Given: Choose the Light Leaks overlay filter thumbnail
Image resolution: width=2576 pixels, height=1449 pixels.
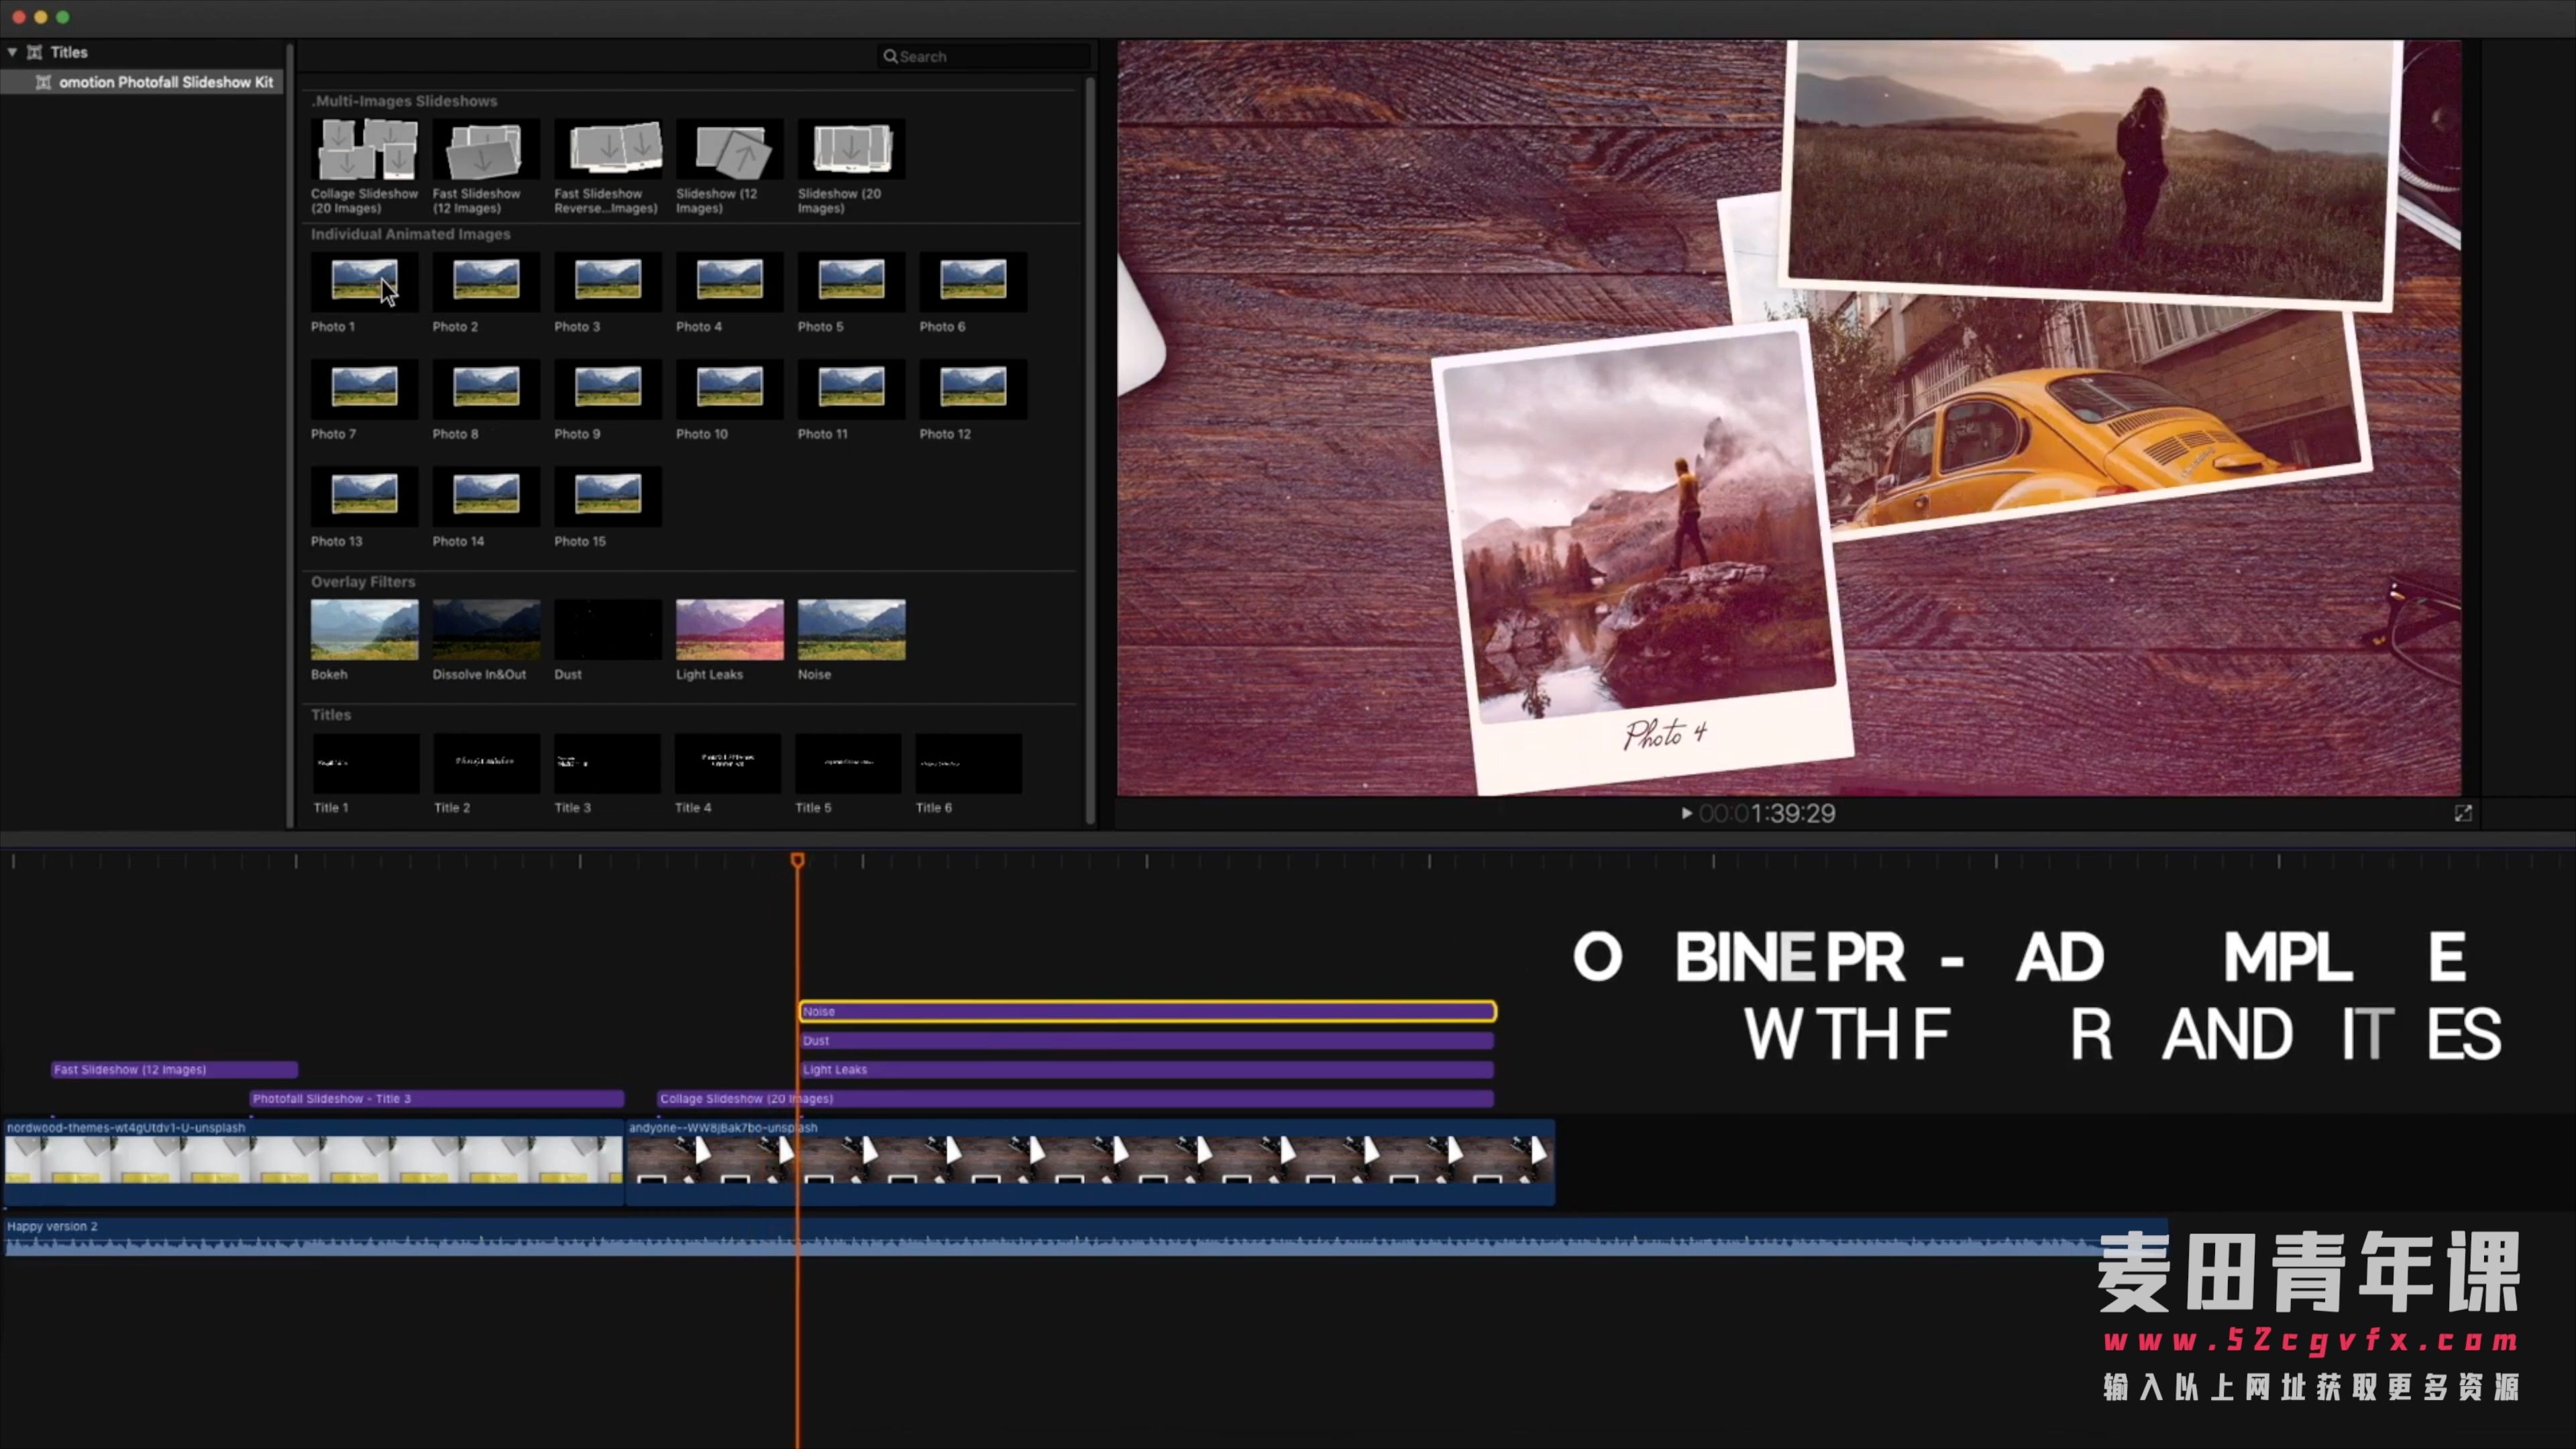Looking at the screenshot, I should point(730,630).
